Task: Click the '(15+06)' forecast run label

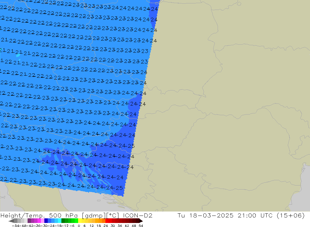Action: coord(291,216)
